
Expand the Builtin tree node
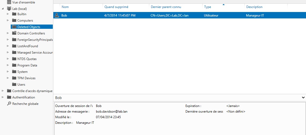(x=8, y=14)
